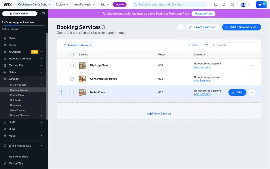The width and height of the screenshot is (270, 169).
Task: Click the Blog icon in sidebar
Action: [x=5, y=129]
